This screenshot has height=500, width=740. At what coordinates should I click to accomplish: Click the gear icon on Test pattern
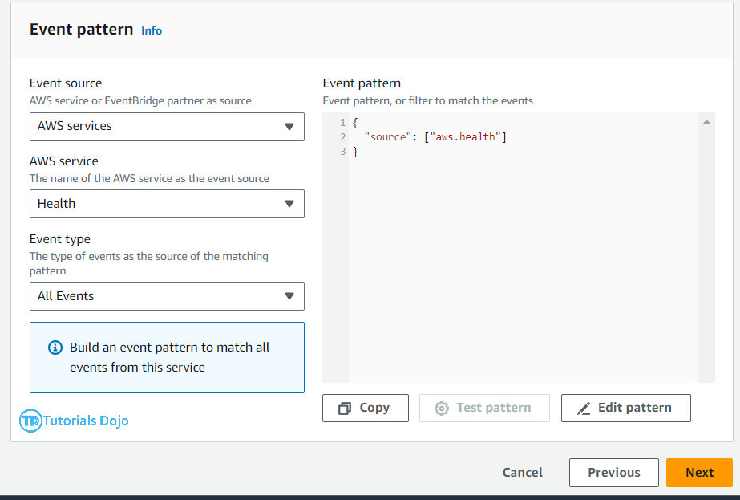pos(442,409)
